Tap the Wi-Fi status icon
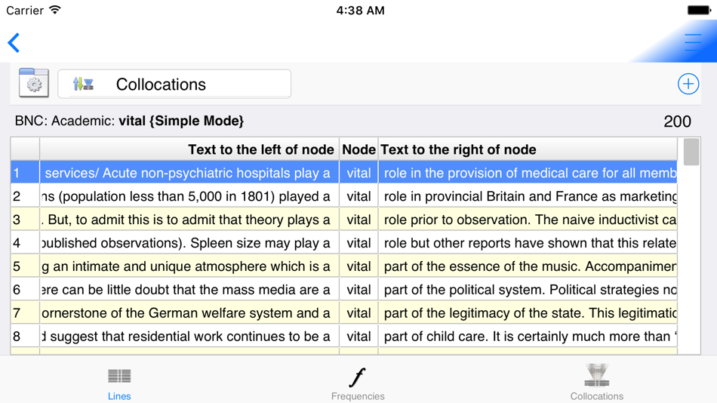 [x=55, y=10]
